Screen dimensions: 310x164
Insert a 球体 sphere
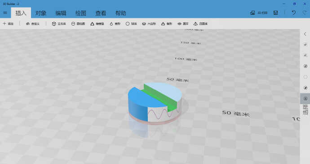click(x=131, y=24)
